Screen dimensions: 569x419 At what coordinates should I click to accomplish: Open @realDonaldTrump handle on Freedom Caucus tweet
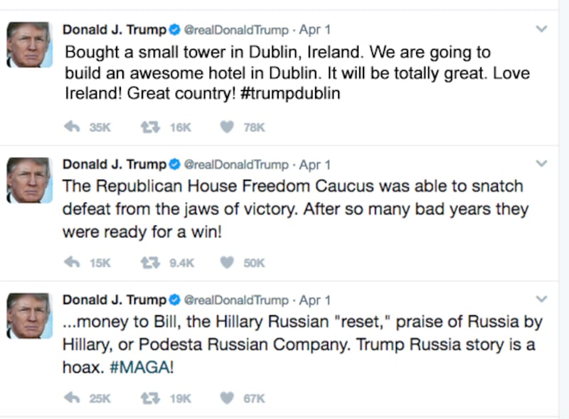click(x=237, y=165)
